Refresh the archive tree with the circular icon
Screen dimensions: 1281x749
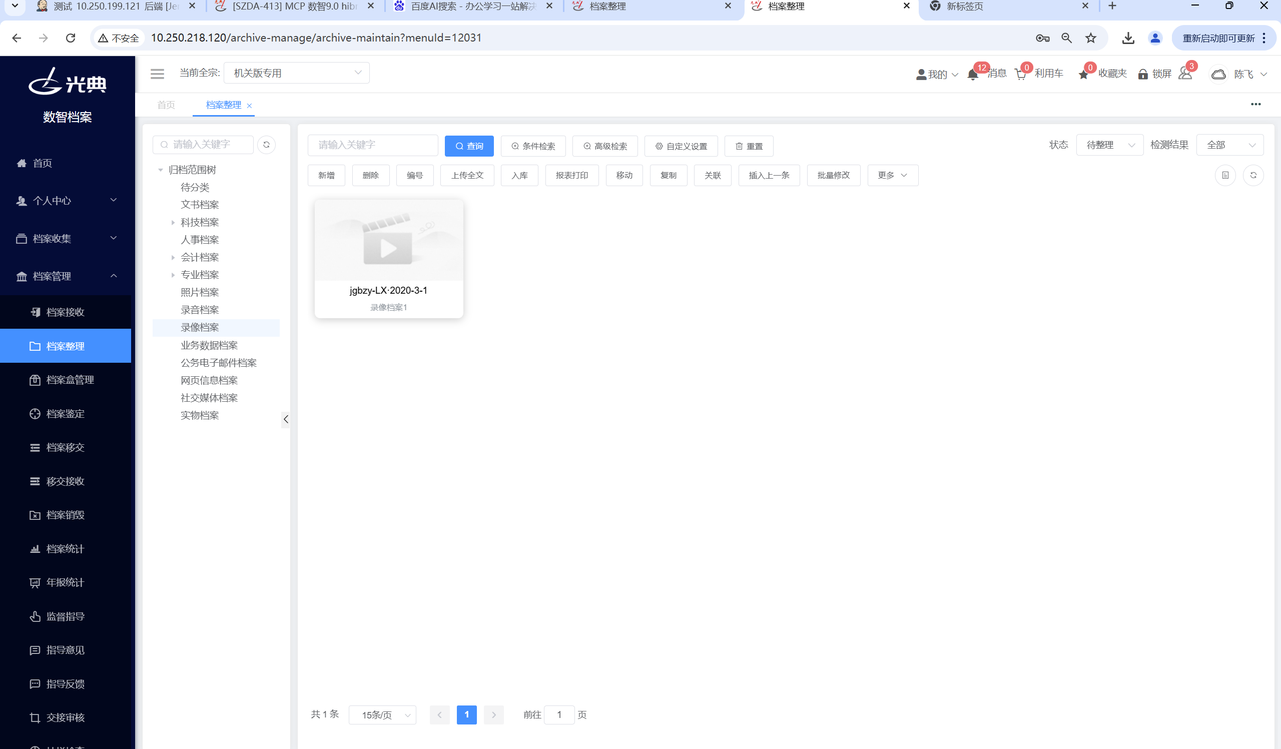pyautogui.click(x=266, y=145)
